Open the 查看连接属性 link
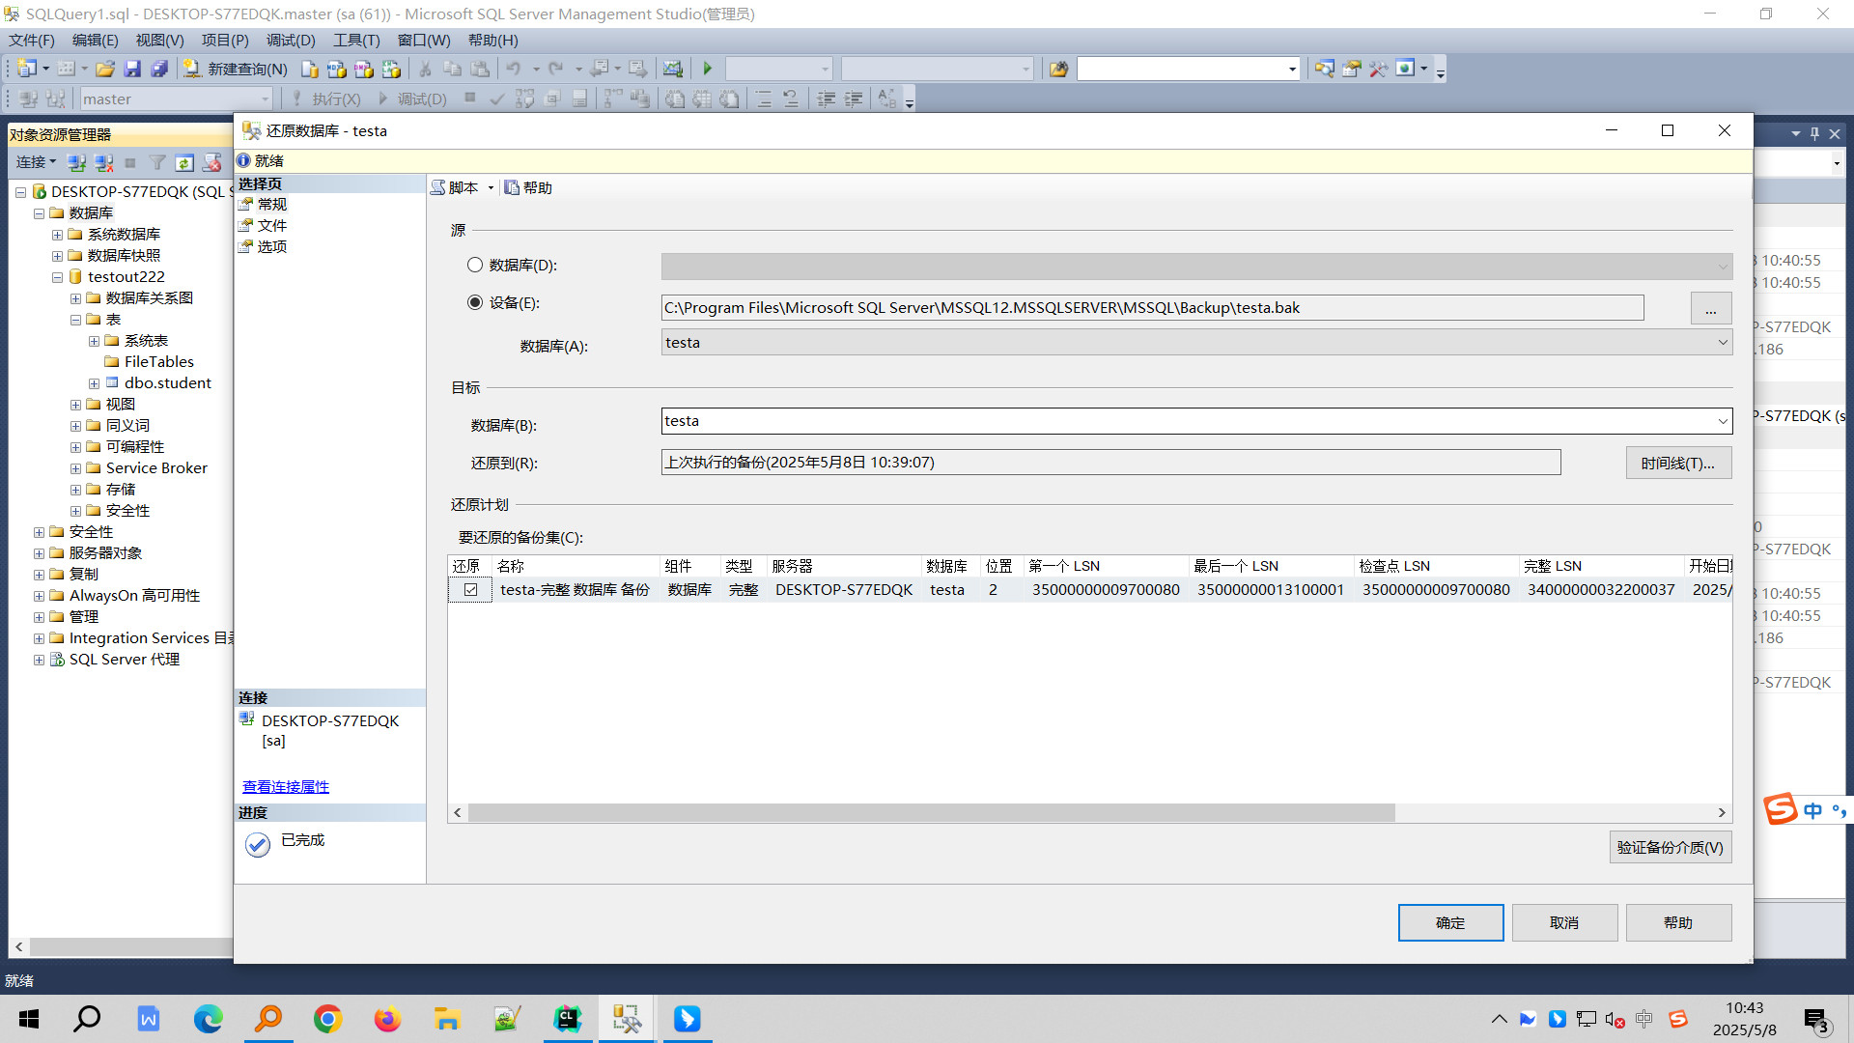This screenshot has width=1854, height=1043. pos(285,786)
